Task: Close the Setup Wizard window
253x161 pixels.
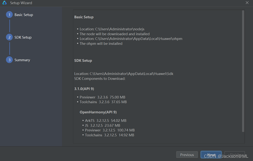Action: point(247,3)
